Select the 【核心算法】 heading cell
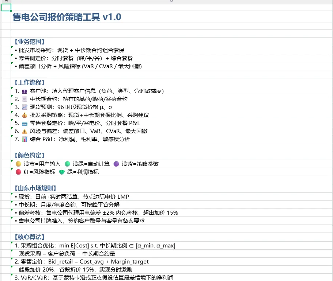 tap(171, 237)
